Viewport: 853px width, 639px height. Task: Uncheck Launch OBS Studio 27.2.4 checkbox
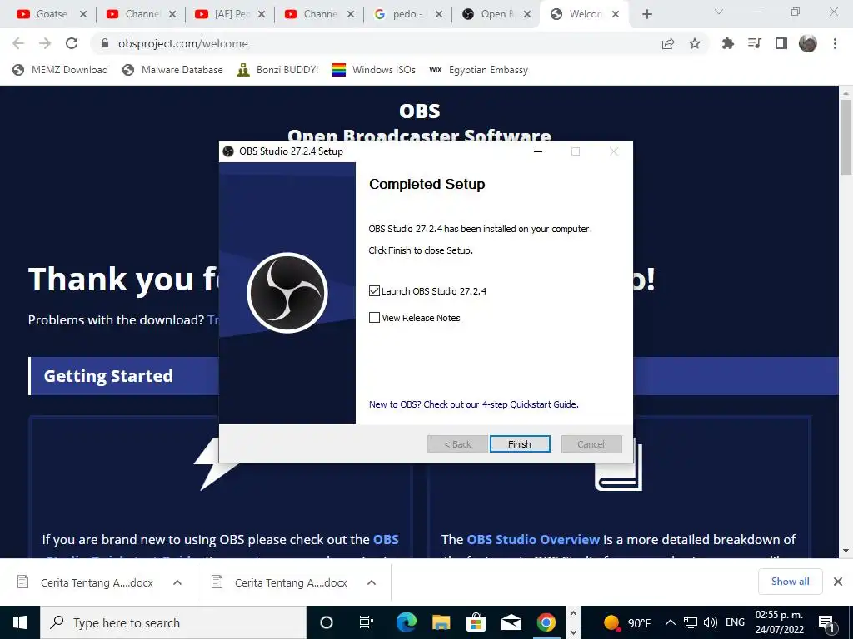point(374,290)
